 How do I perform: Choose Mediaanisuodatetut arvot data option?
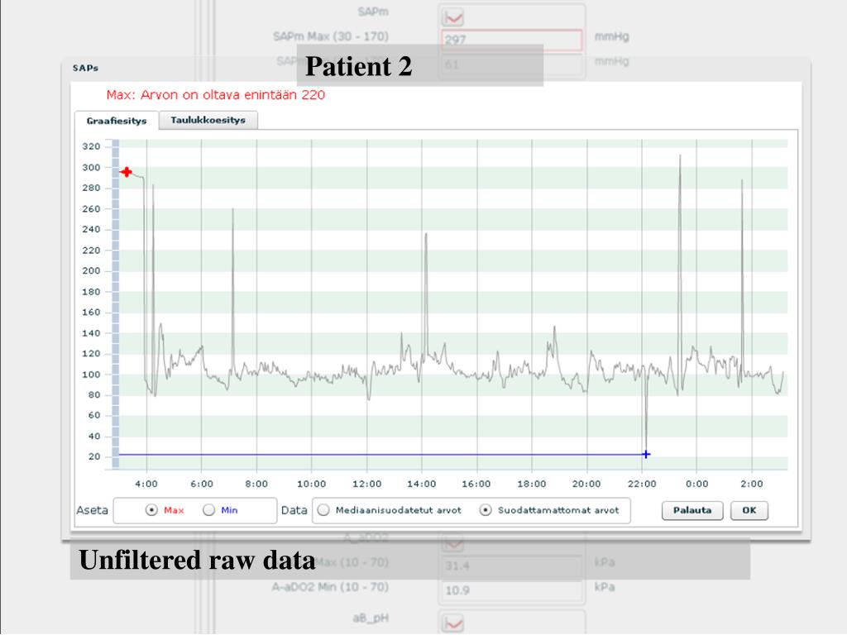323,509
